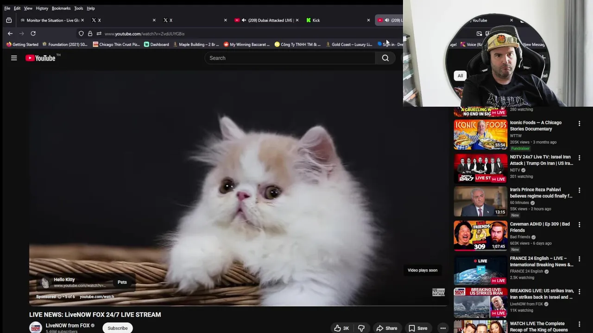Open the Foundation (2021) bookmark
The width and height of the screenshot is (593, 333).
(65, 44)
